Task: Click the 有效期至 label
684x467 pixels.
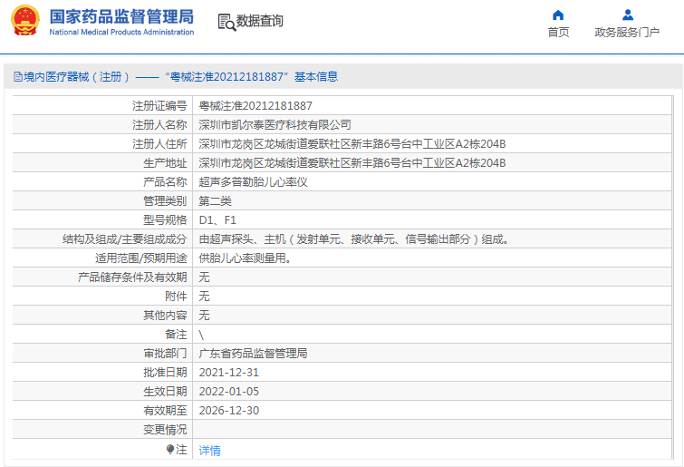Action: pos(165,411)
